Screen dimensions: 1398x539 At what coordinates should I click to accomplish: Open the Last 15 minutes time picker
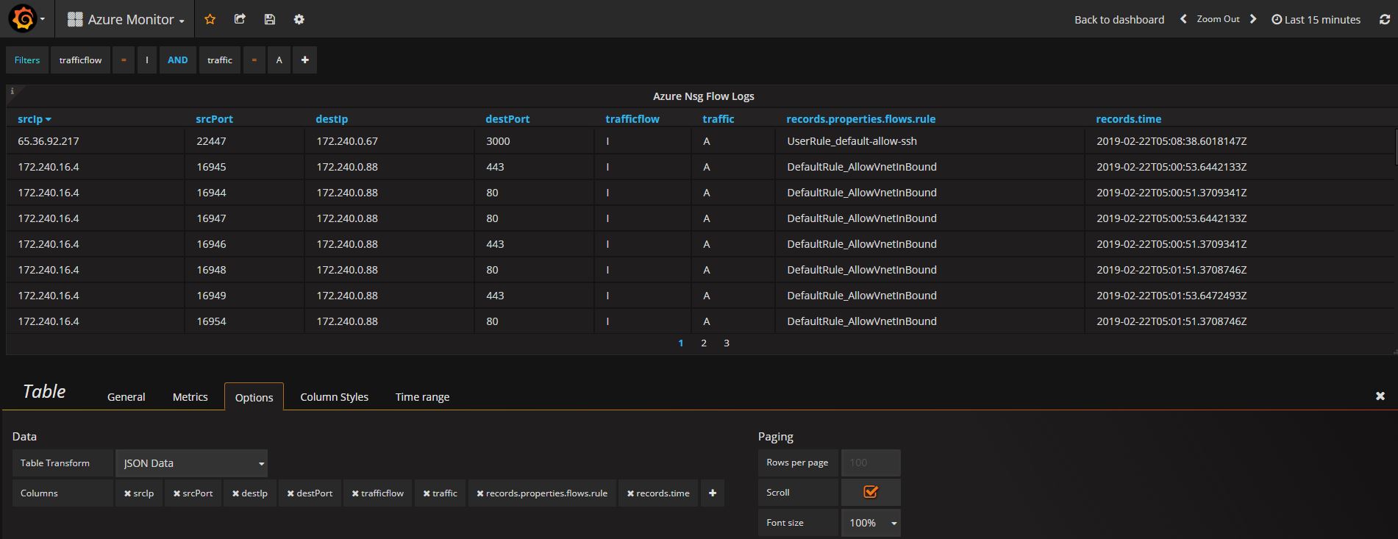pos(1316,20)
